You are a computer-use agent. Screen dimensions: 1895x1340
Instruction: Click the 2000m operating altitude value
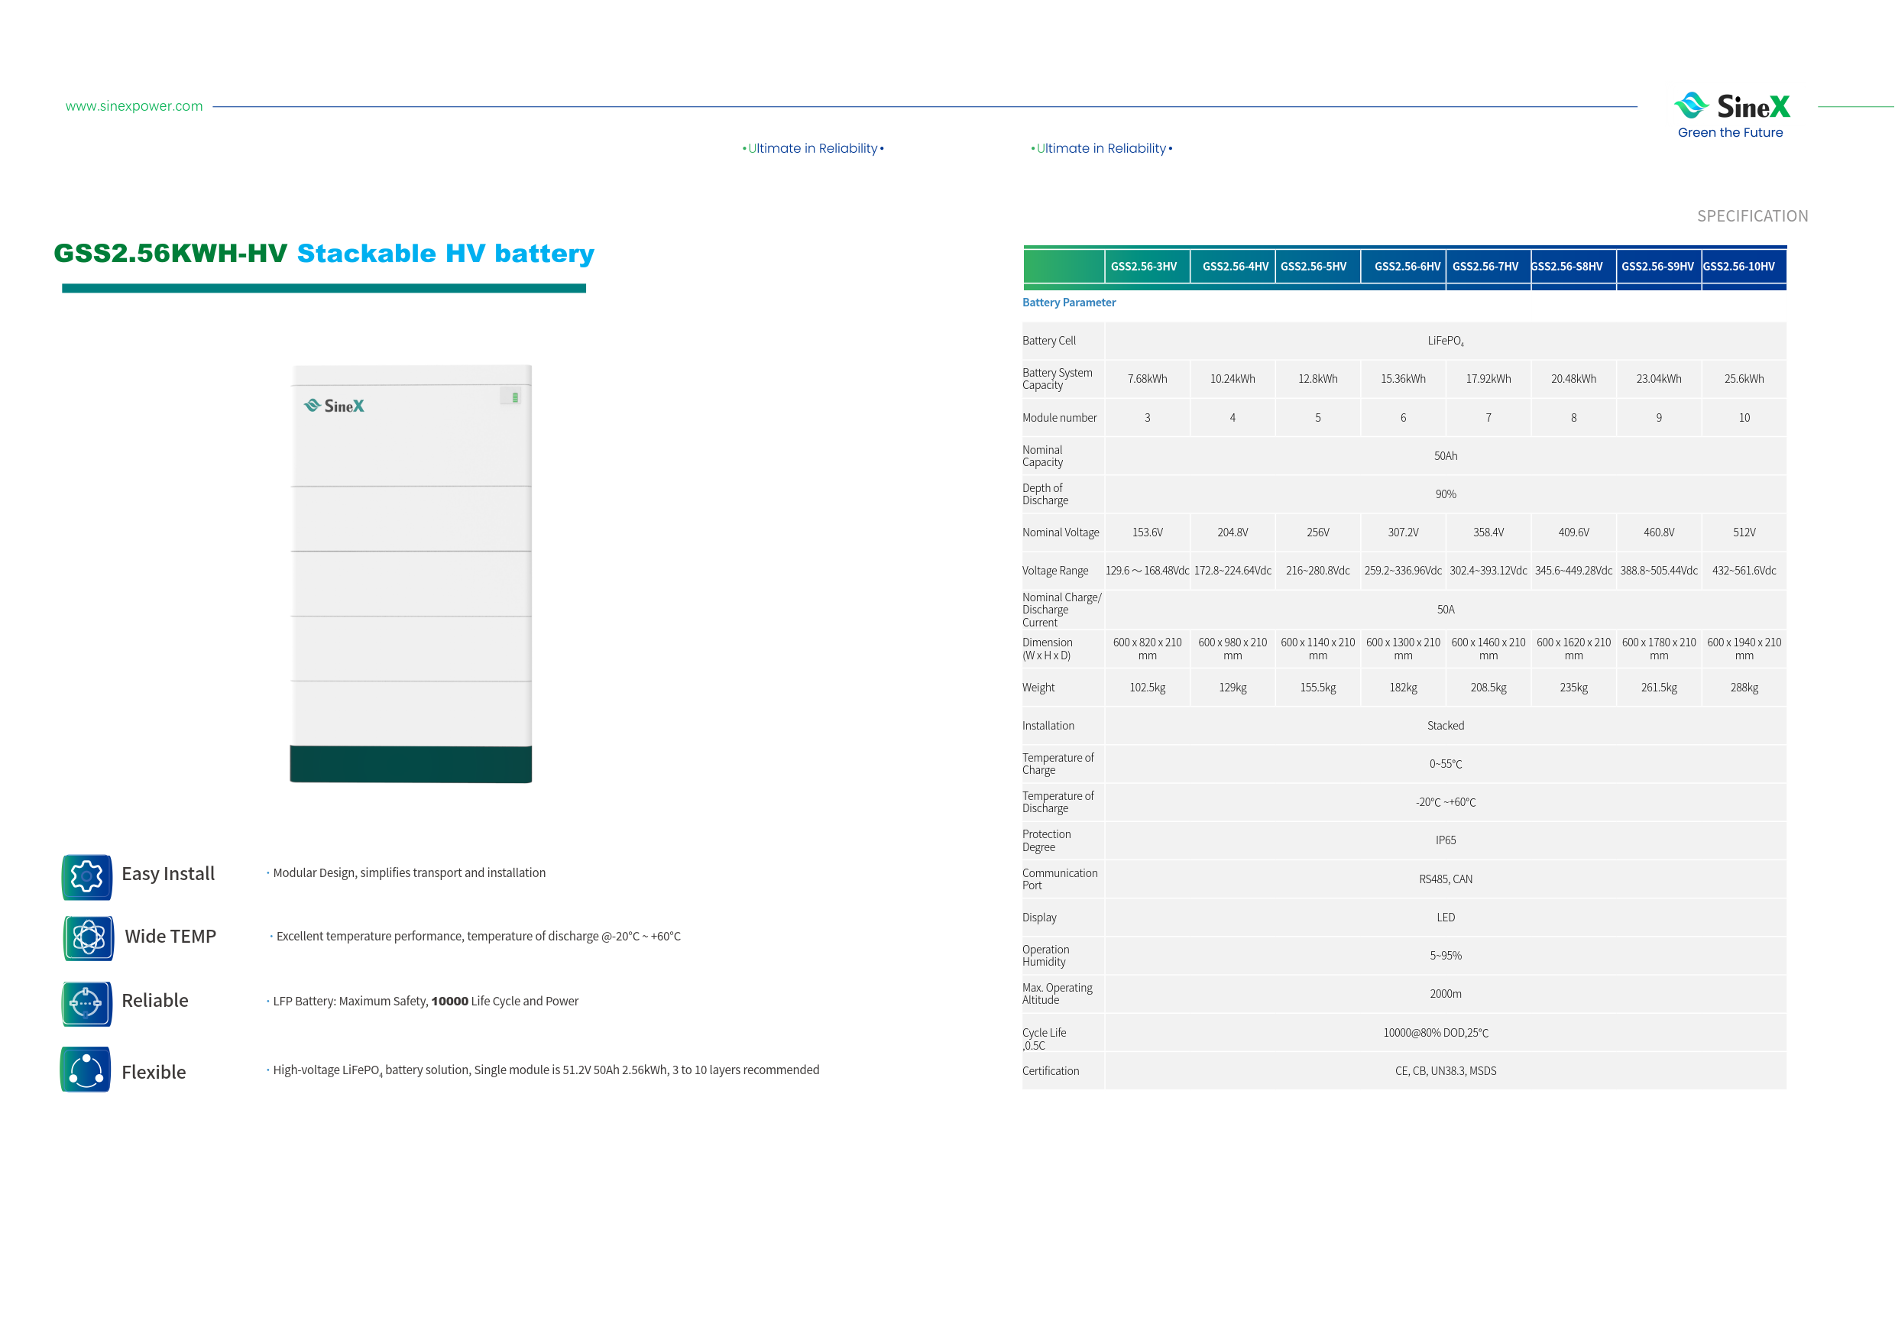(1445, 994)
